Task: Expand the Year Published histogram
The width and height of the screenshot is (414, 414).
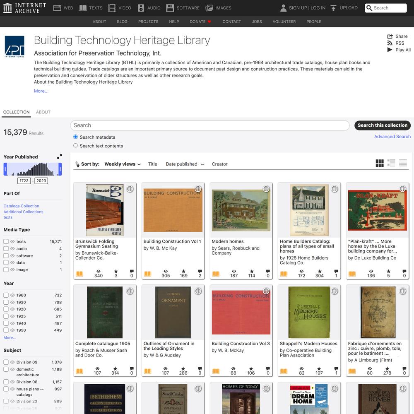Action: (59, 156)
